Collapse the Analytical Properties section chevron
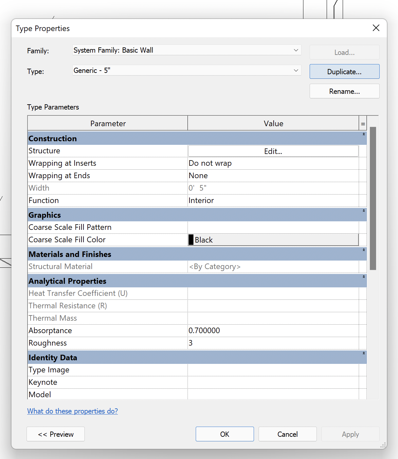398x459 pixels. 363,276
